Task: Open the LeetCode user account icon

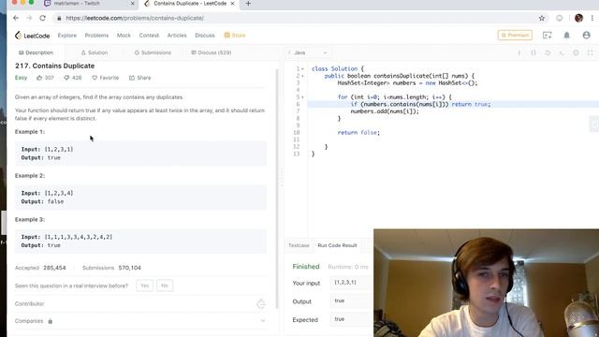Action: (x=587, y=36)
